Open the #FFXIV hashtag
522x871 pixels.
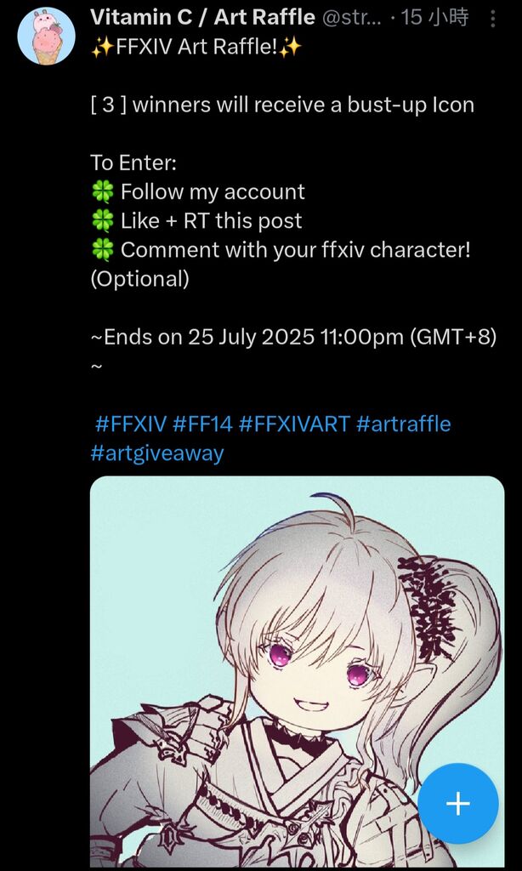pyautogui.click(x=131, y=424)
